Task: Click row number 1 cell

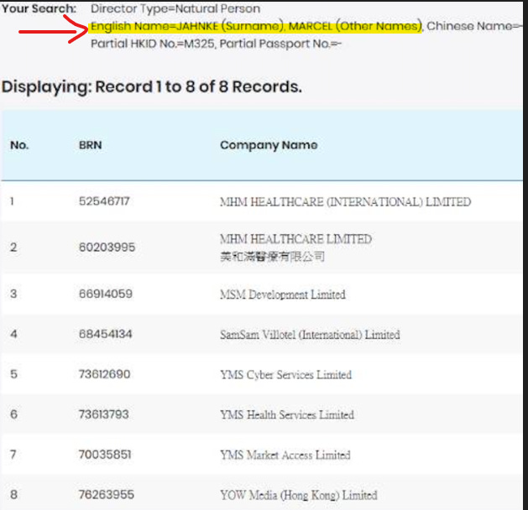Action: point(12,201)
